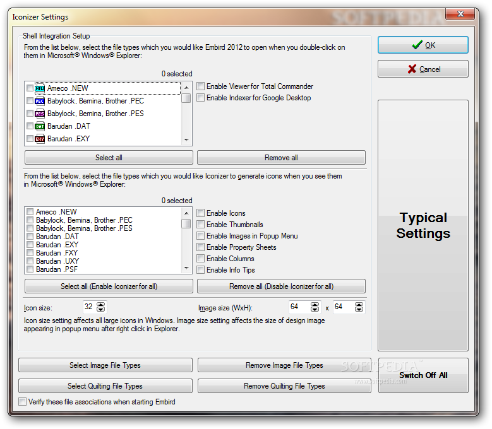
Task: Tick Babylock .PES checkbox in Iconizer list
Action: coord(30,228)
